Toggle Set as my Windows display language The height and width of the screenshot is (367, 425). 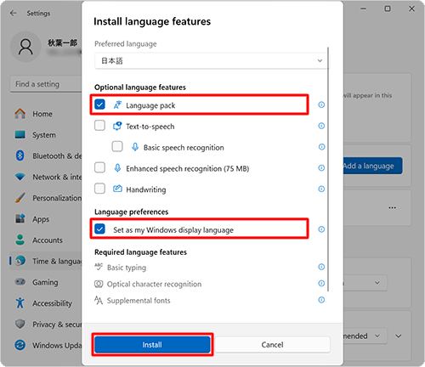[99, 229]
